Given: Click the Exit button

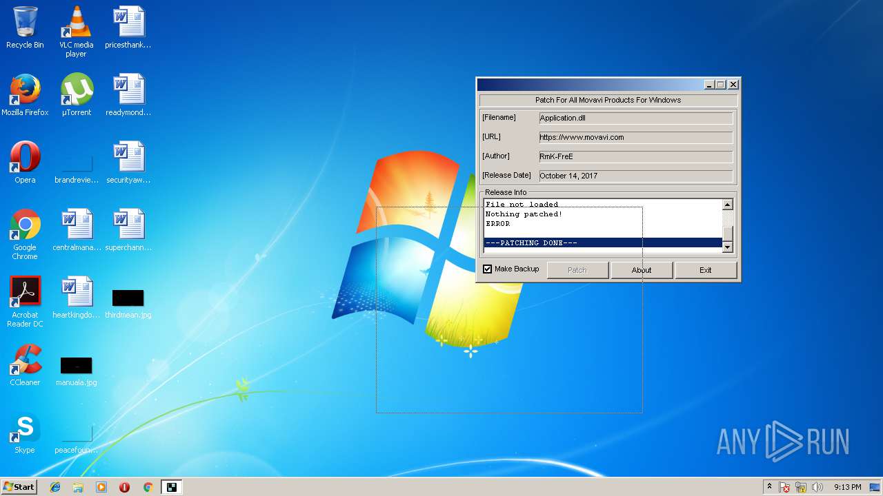Looking at the screenshot, I should click(x=705, y=270).
